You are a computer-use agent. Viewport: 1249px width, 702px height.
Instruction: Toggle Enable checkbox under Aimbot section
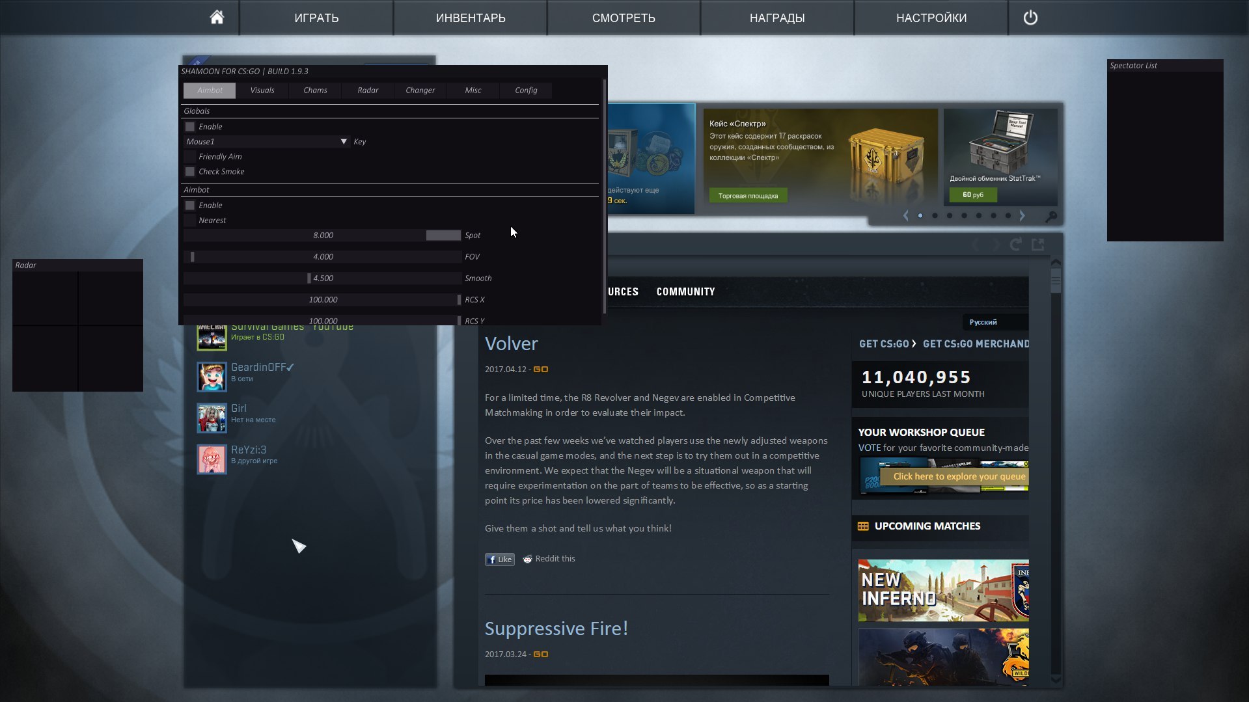pyautogui.click(x=190, y=206)
